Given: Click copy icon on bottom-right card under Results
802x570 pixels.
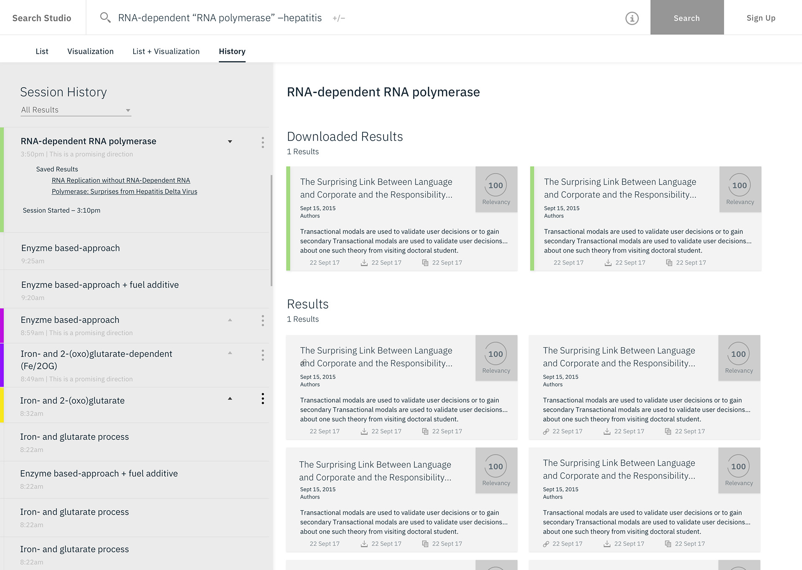Looking at the screenshot, I should click(668, 544).
